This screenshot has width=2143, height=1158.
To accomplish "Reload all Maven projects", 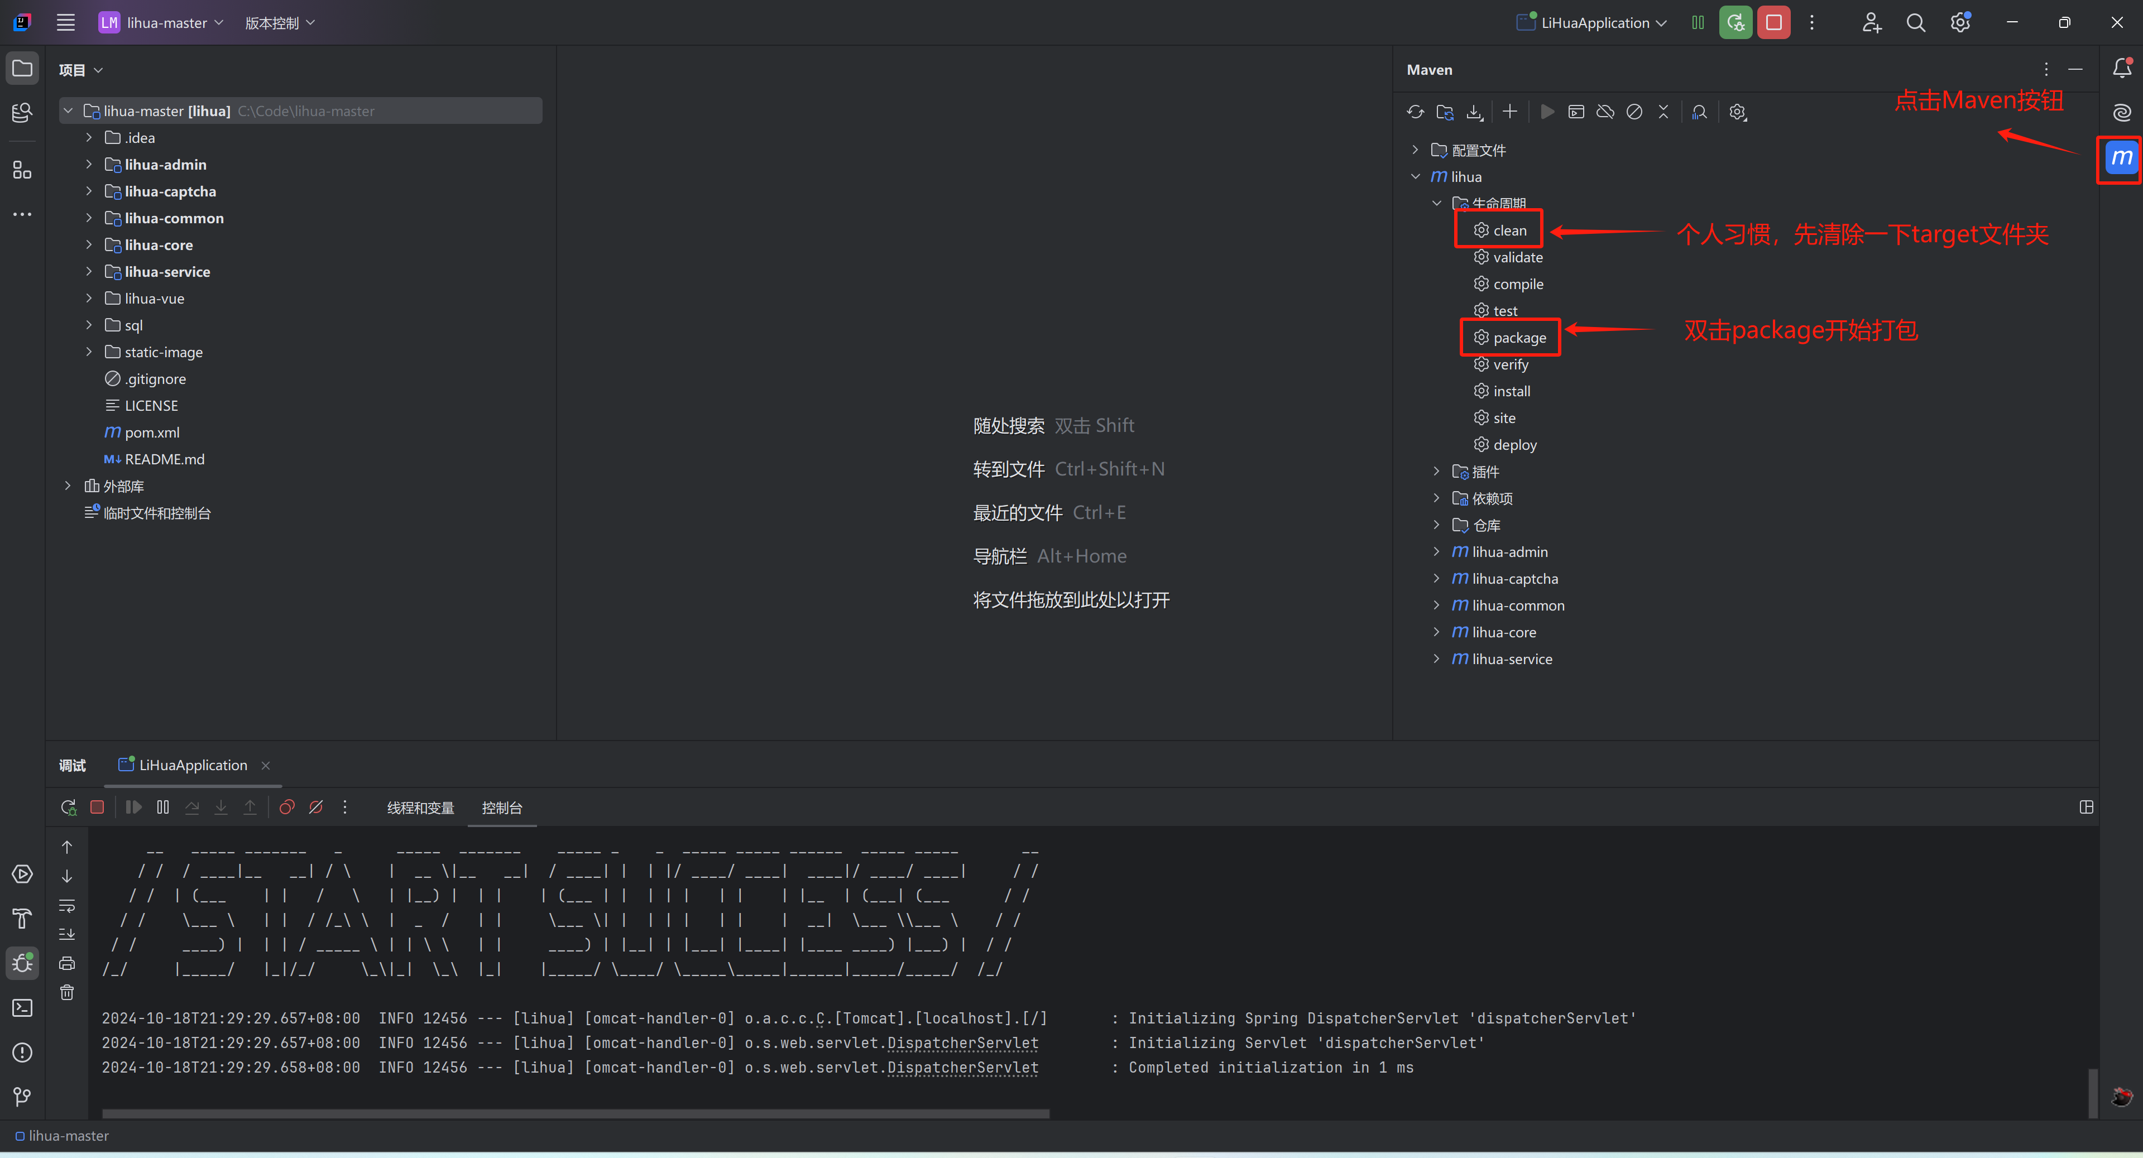I will [1415, 112].
